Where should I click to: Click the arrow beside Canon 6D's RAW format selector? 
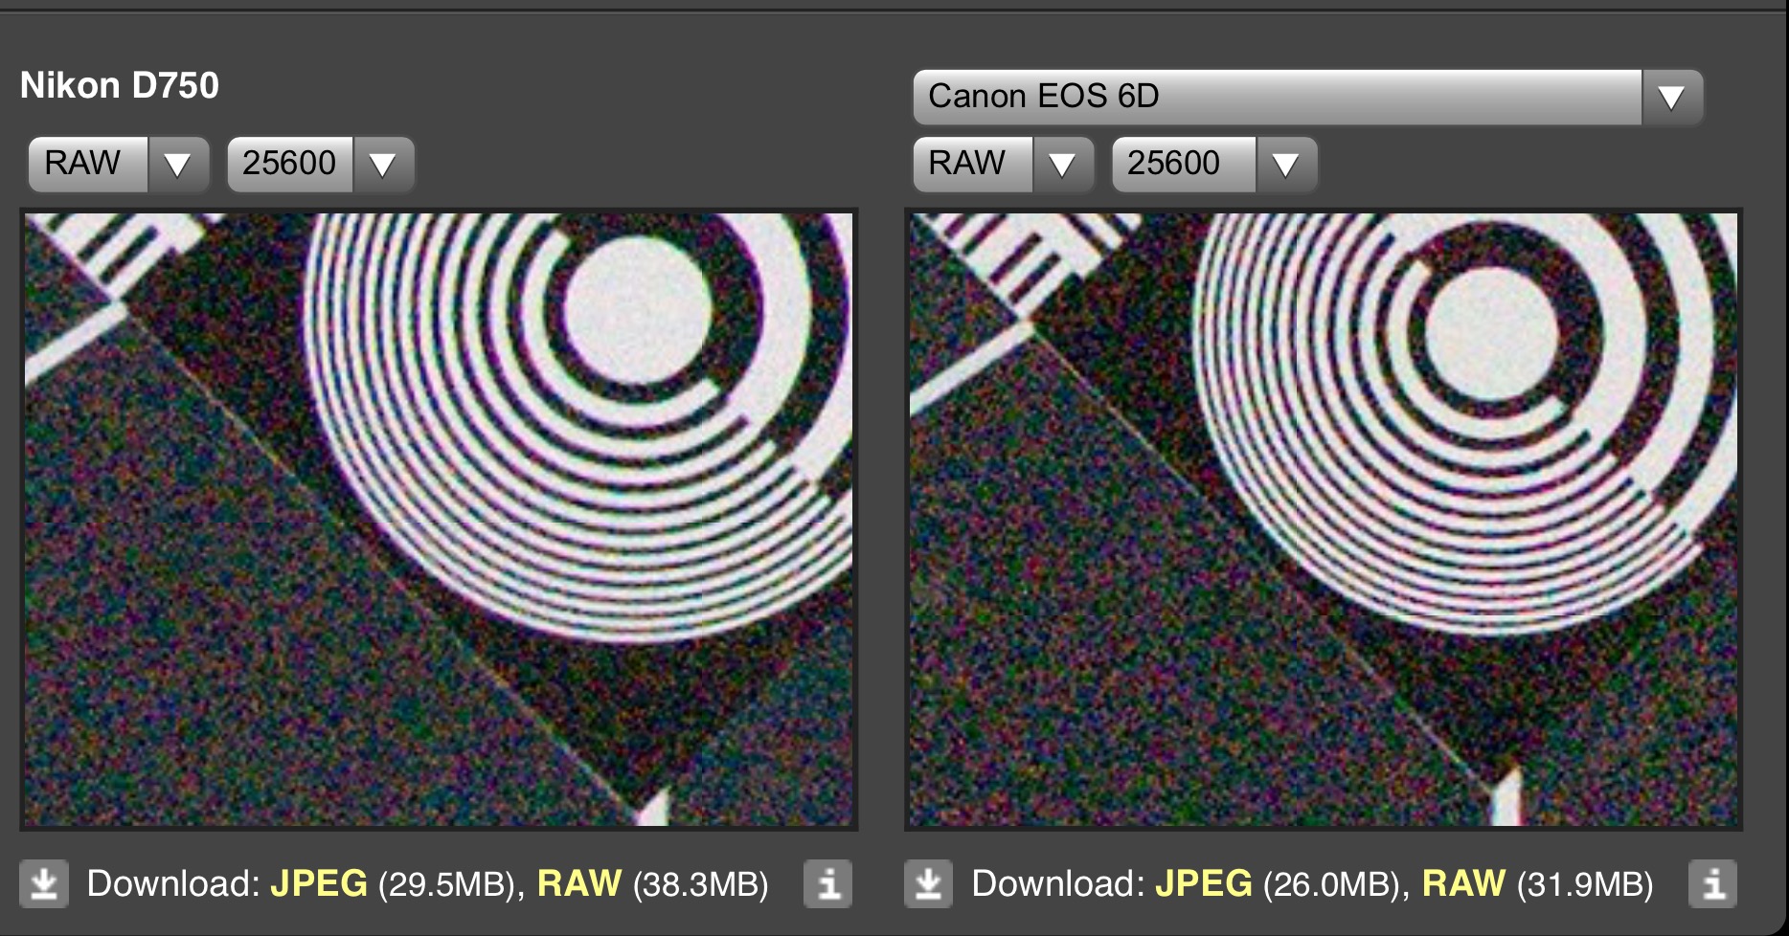click(x=1062, y=165)
